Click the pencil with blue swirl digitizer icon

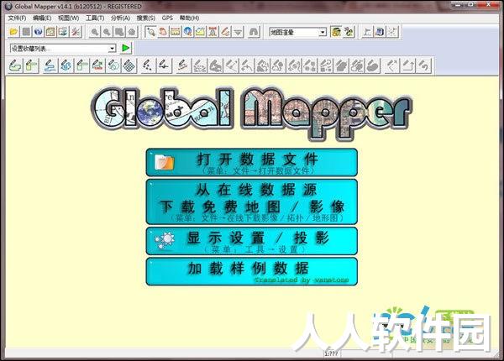(x=66, y=65)
